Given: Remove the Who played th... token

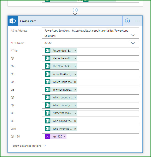Looking at the screenshot, I should click(75, 121).
